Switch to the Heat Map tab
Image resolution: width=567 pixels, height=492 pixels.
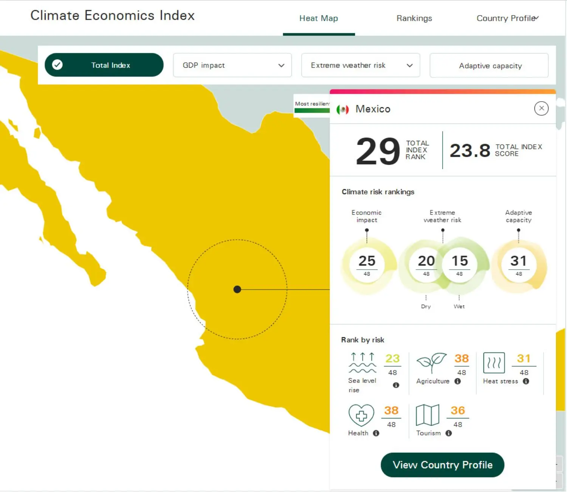tap(319, 18)
